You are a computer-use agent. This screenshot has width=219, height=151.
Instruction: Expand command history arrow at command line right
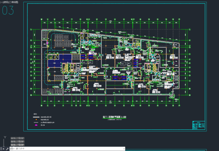[x=124, y=149]
